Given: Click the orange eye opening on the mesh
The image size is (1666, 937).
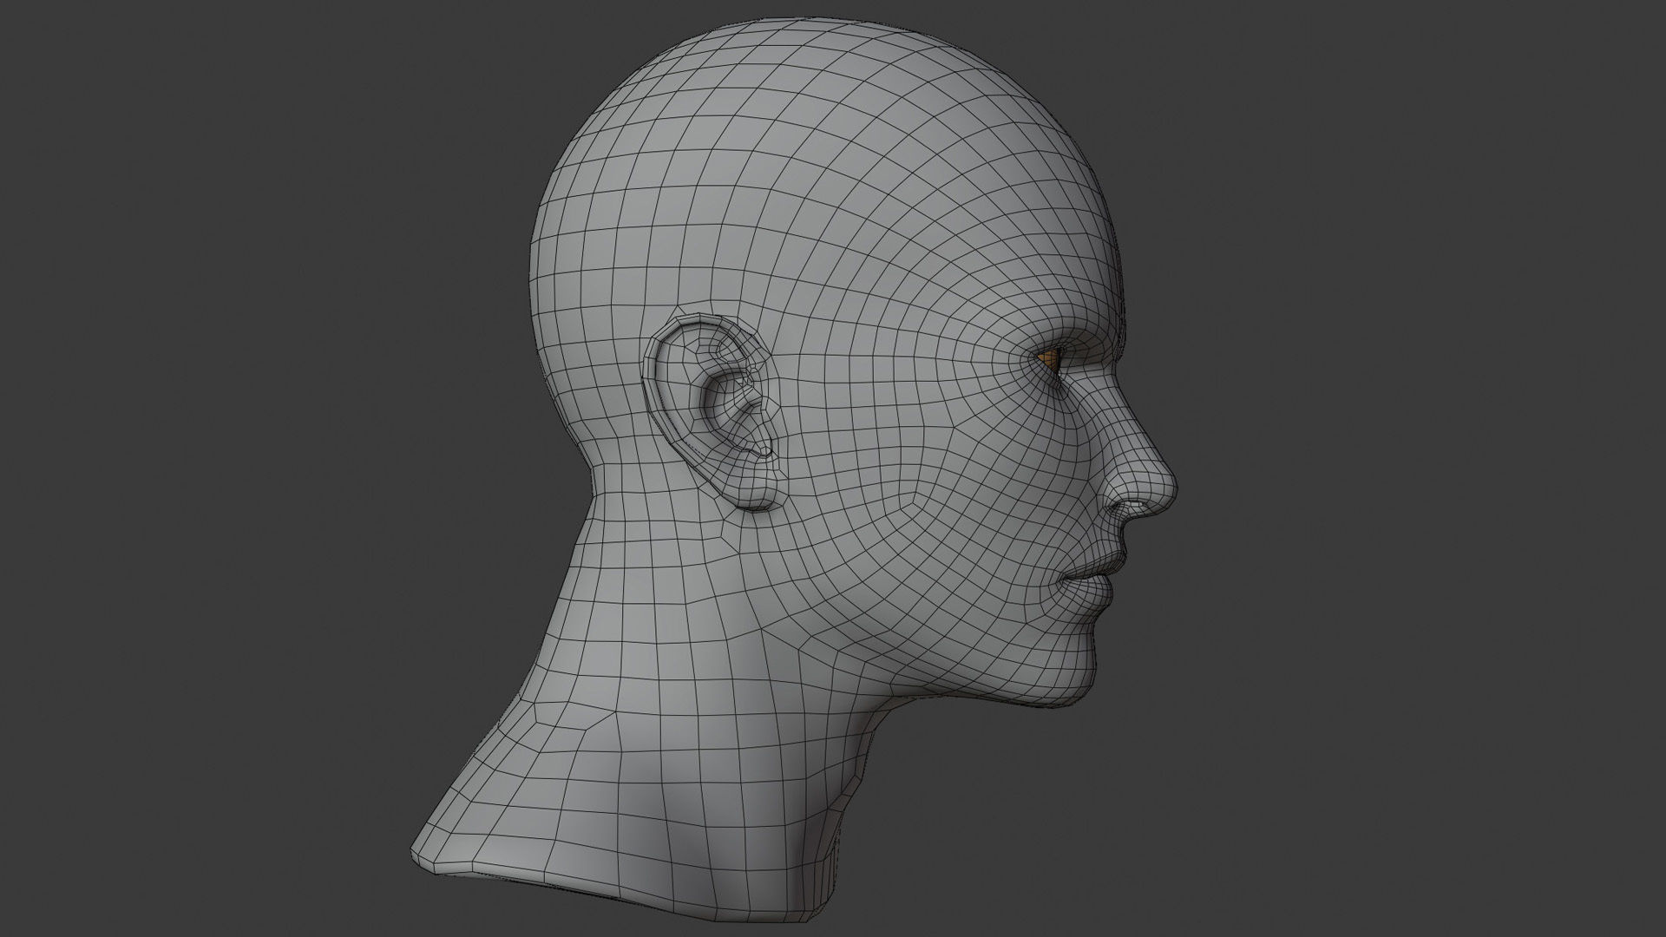Looking at the screenshot, I should tap(1051, 361).
